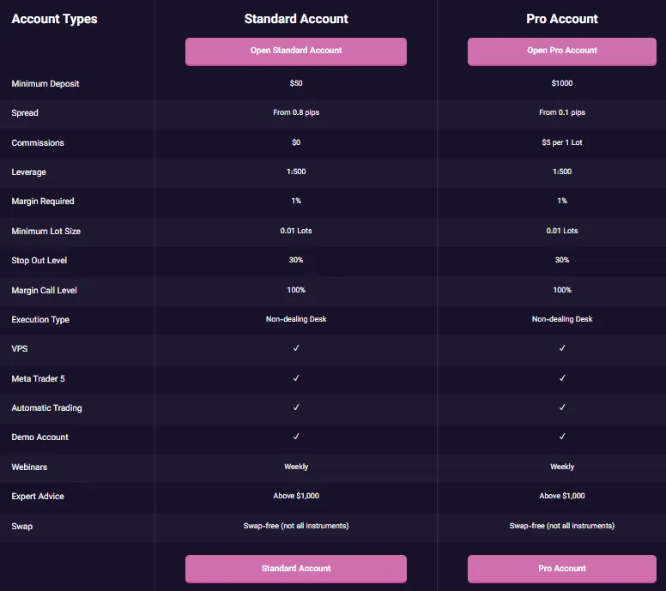
Task: Click the Swap row label
Action: (x=22, y=526)
